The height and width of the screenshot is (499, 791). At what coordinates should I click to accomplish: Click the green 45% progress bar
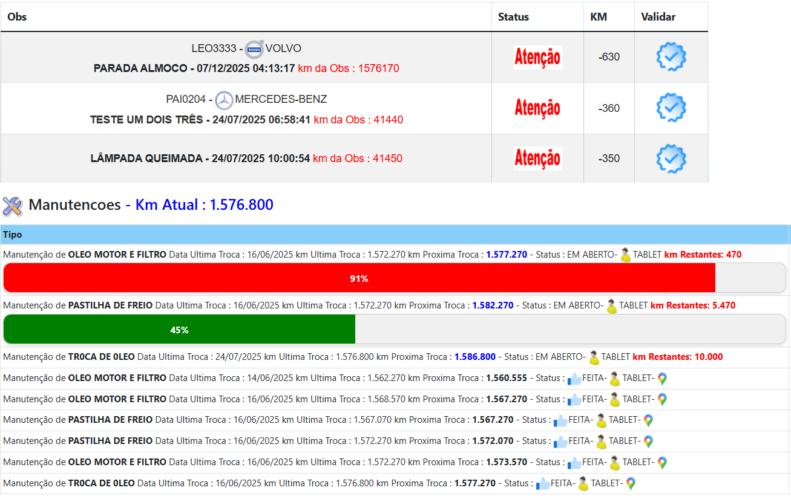pyautogui.click(x=179, y=330)
